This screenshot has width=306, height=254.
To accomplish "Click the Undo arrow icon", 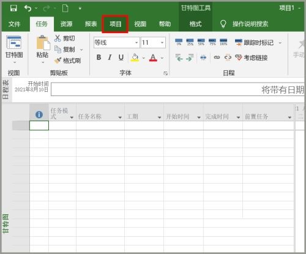I will point(28,8).
